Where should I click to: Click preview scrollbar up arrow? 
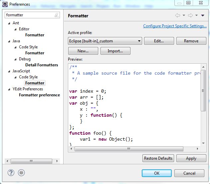click(203, 67)
